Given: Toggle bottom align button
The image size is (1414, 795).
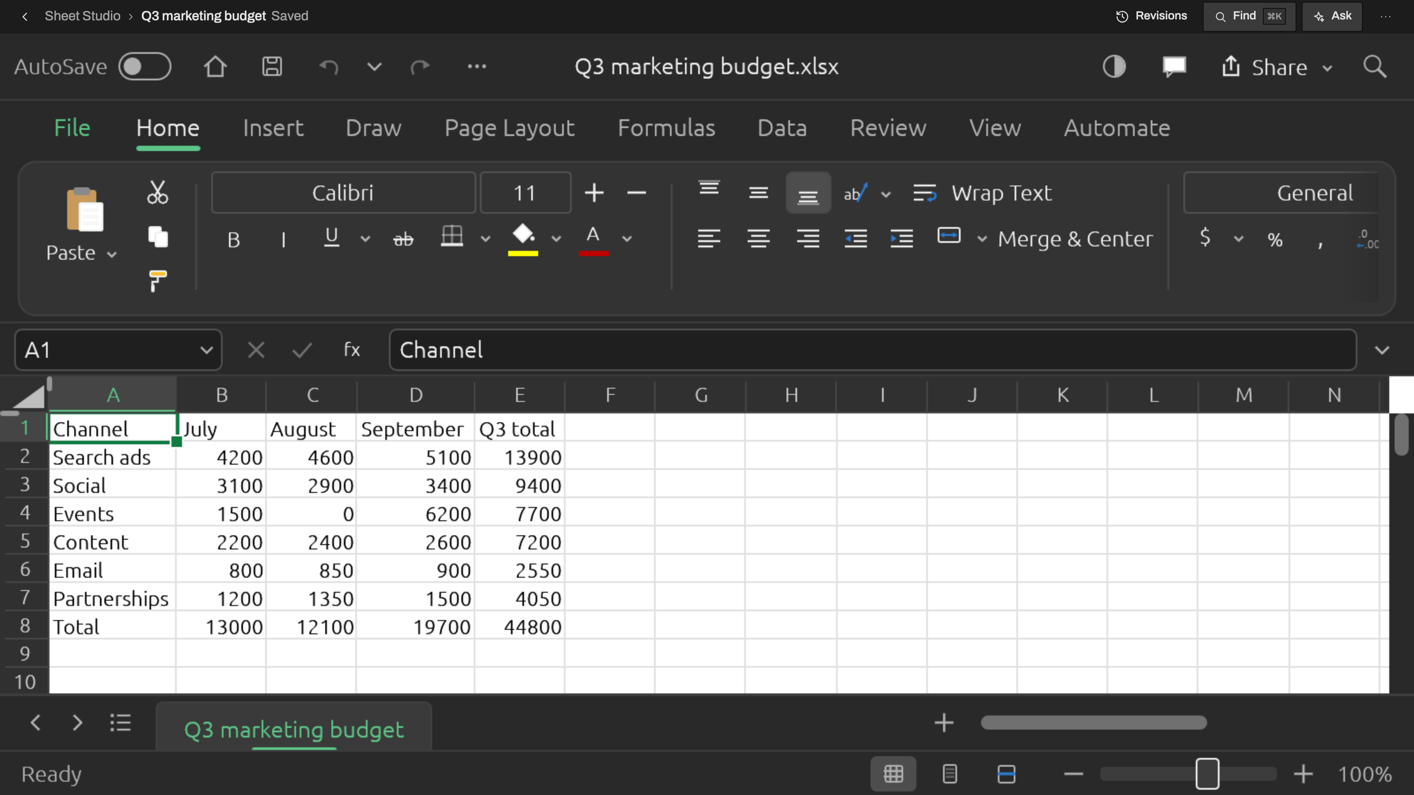Looking at the screenshot, I should (808, 193).
